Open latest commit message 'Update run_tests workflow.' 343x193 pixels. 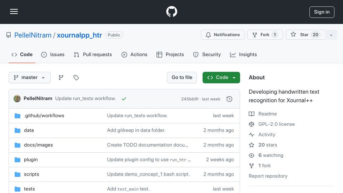(x=85, y=99)
